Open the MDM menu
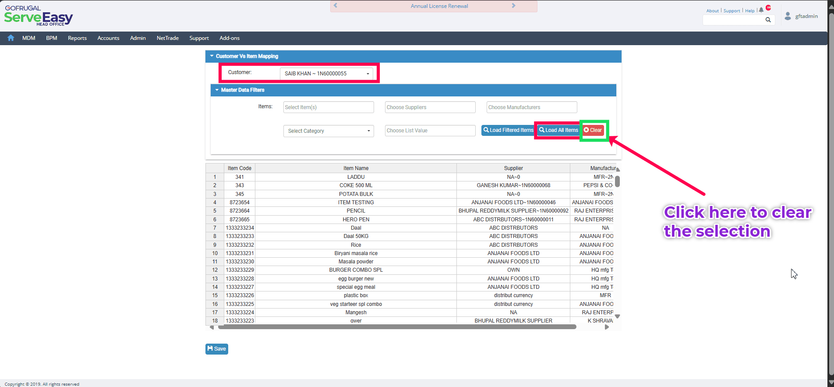834x387 pixels. coord(29,38)
